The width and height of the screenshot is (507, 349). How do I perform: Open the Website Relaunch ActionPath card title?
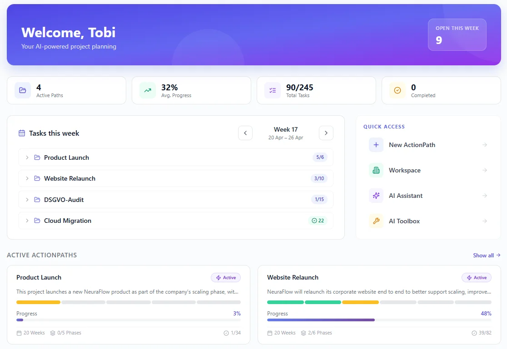tap(293, 278)
